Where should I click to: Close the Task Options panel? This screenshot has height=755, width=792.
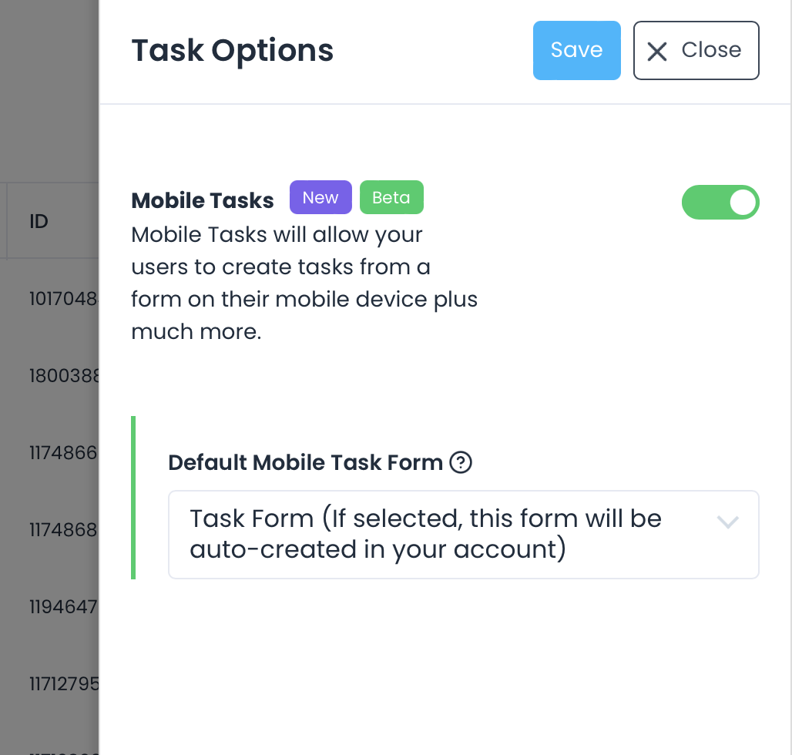pyautogui.click(x=696, y=50)
